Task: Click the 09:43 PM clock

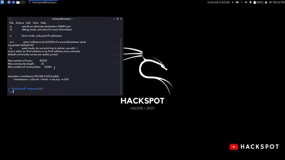Action: click(x=279, y=2)
